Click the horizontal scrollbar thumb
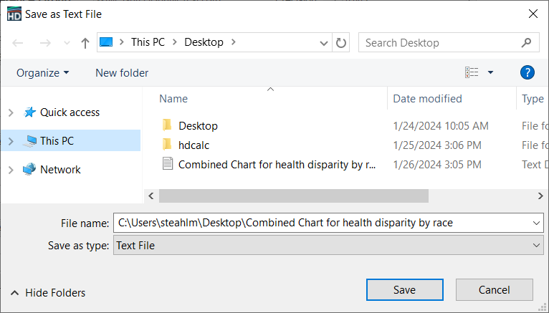Screen dimensions: 549x313 293,196
